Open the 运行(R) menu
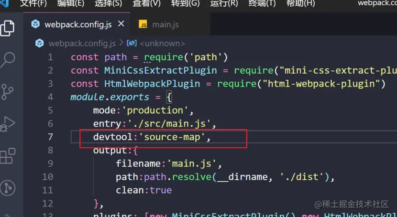Image resolution: width=397 pixels, height=217 pixels. [x=224, y=3]
